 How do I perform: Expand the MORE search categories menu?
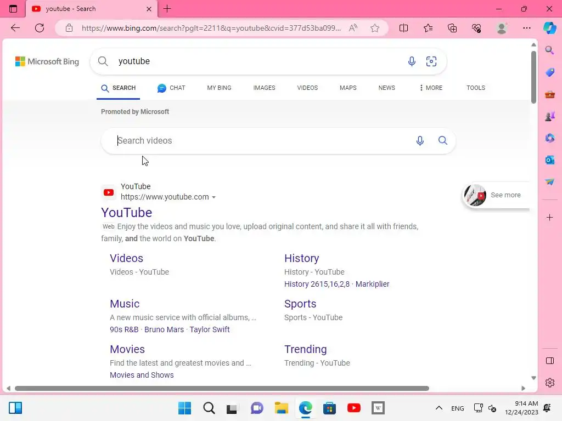pos(431,88)
